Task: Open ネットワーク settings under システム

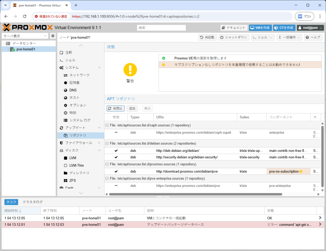Action: click(76, 75)
